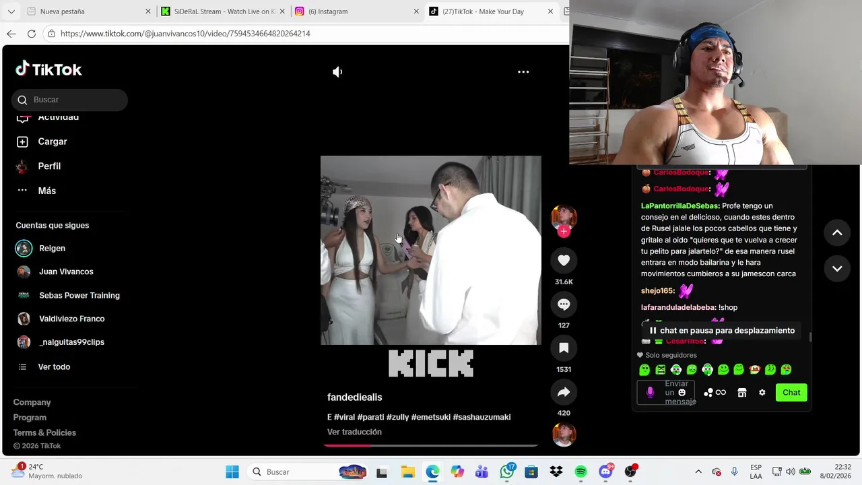
Task: Focus the TikTok Buscar search field
Action: point(69,100)
